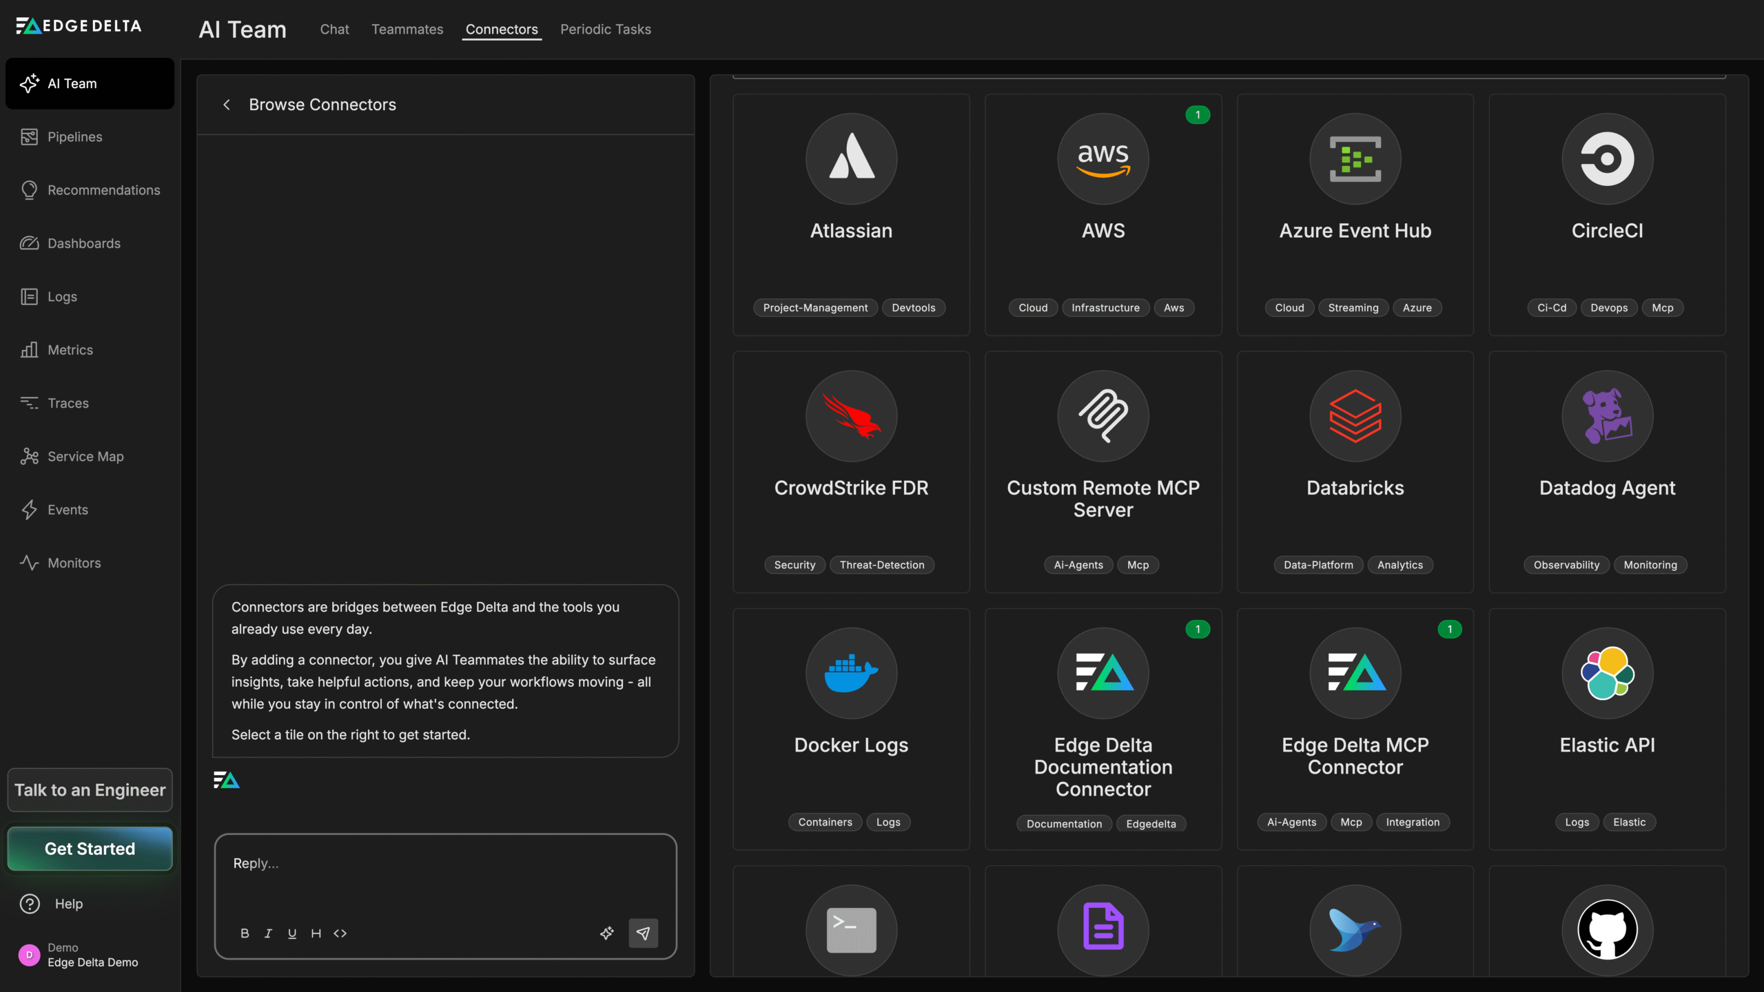
Task: Open the GitHub connector tile
Action: [x=1606, y=930]
